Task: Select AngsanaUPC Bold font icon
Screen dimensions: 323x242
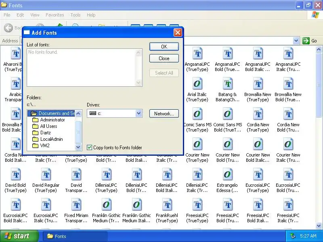Action: (227, 54)
